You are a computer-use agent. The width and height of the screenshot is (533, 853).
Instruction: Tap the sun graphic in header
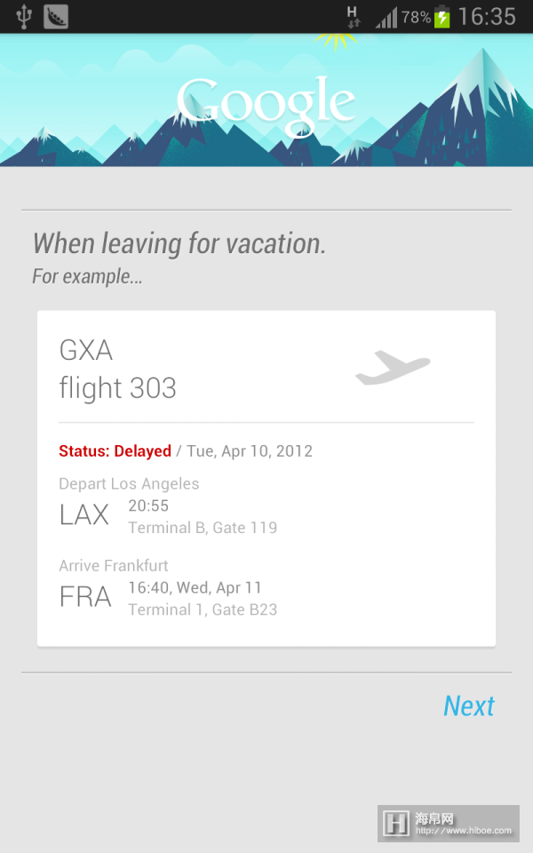click(336, 39)
